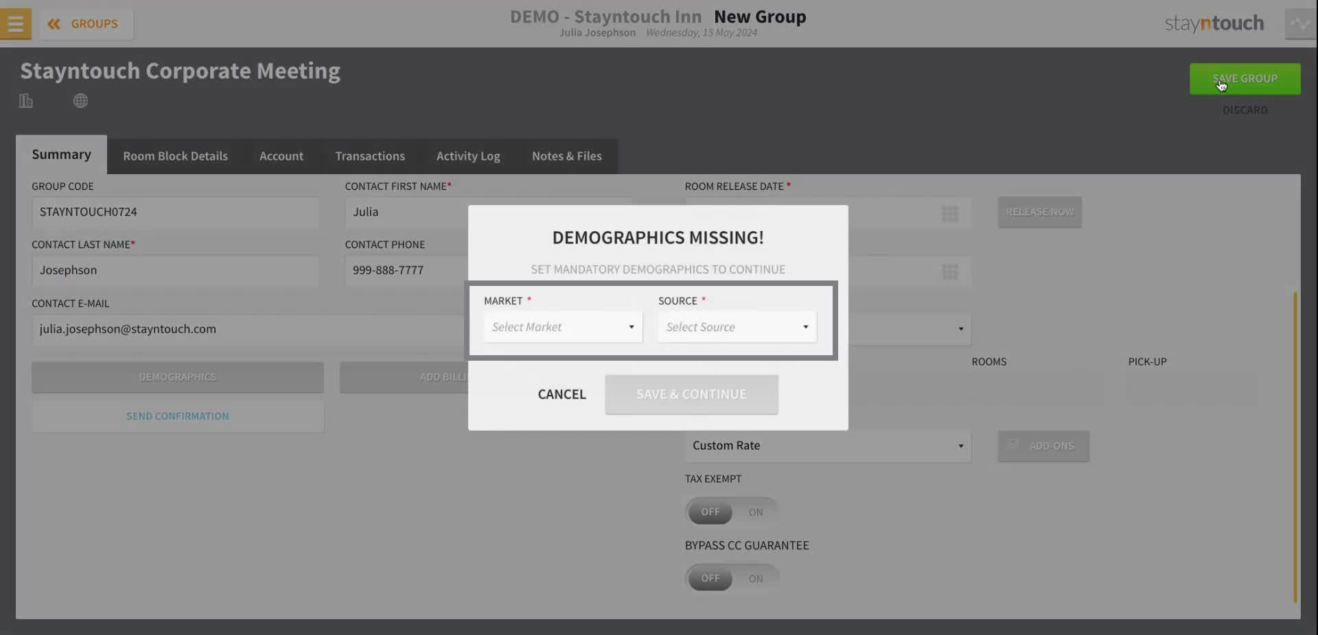Open the hamburger main menu
The image size is (1318, 635).
(x=15, y=24)
